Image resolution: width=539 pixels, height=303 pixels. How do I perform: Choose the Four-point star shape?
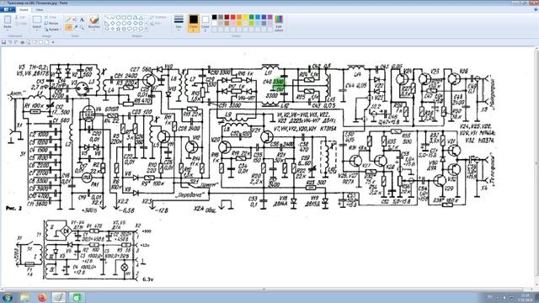point(112,29)
